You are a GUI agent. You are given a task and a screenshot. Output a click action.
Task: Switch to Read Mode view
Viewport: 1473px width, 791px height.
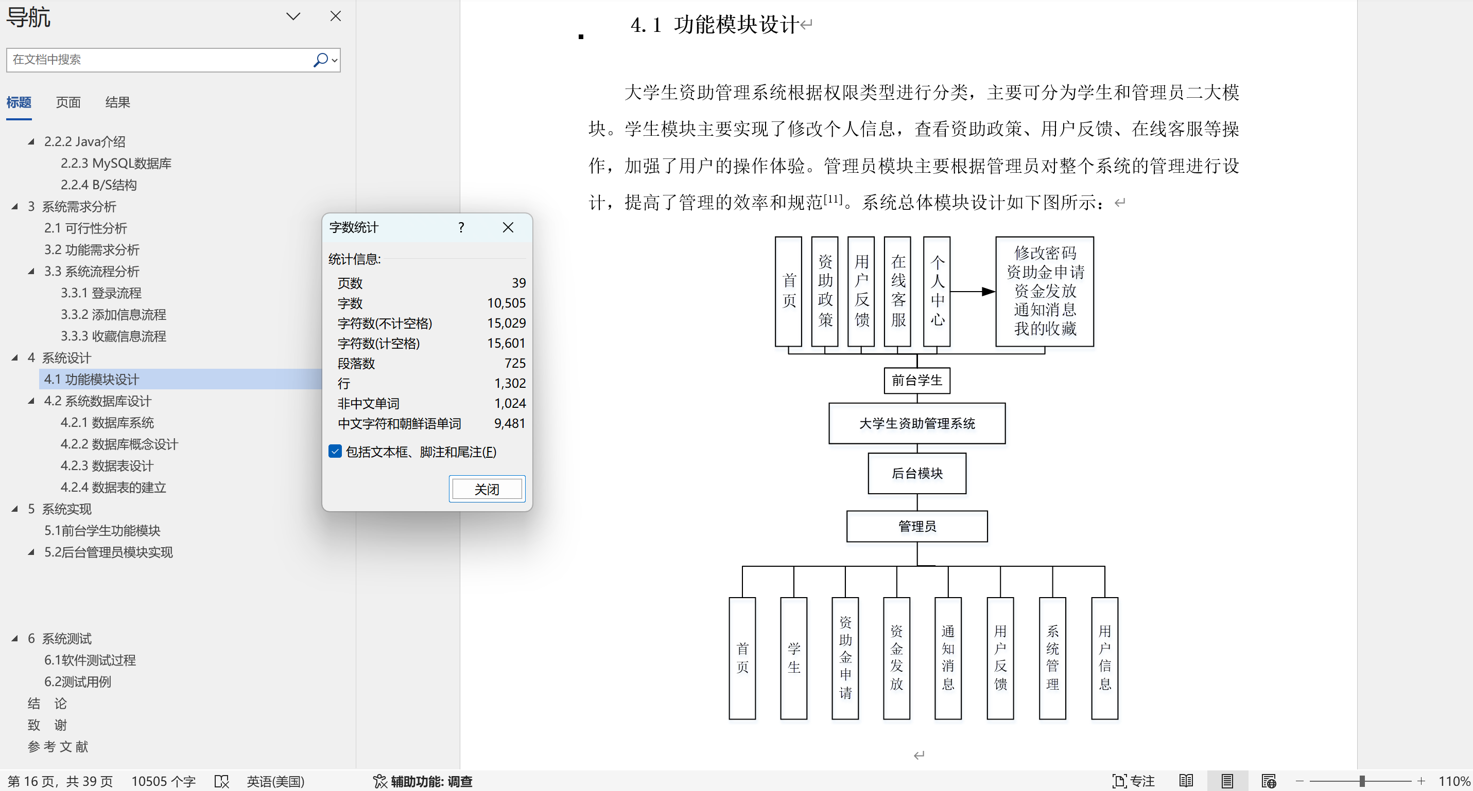1187,781
